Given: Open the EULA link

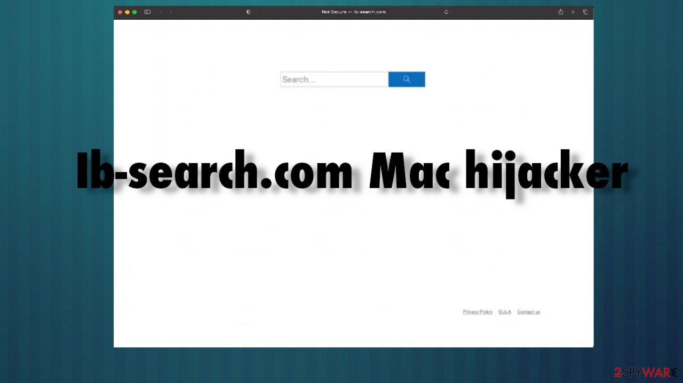Looking at the screenshot, I should coord(504,312).
